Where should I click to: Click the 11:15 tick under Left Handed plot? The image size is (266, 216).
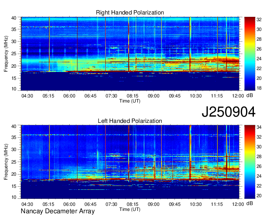point(217,204)
